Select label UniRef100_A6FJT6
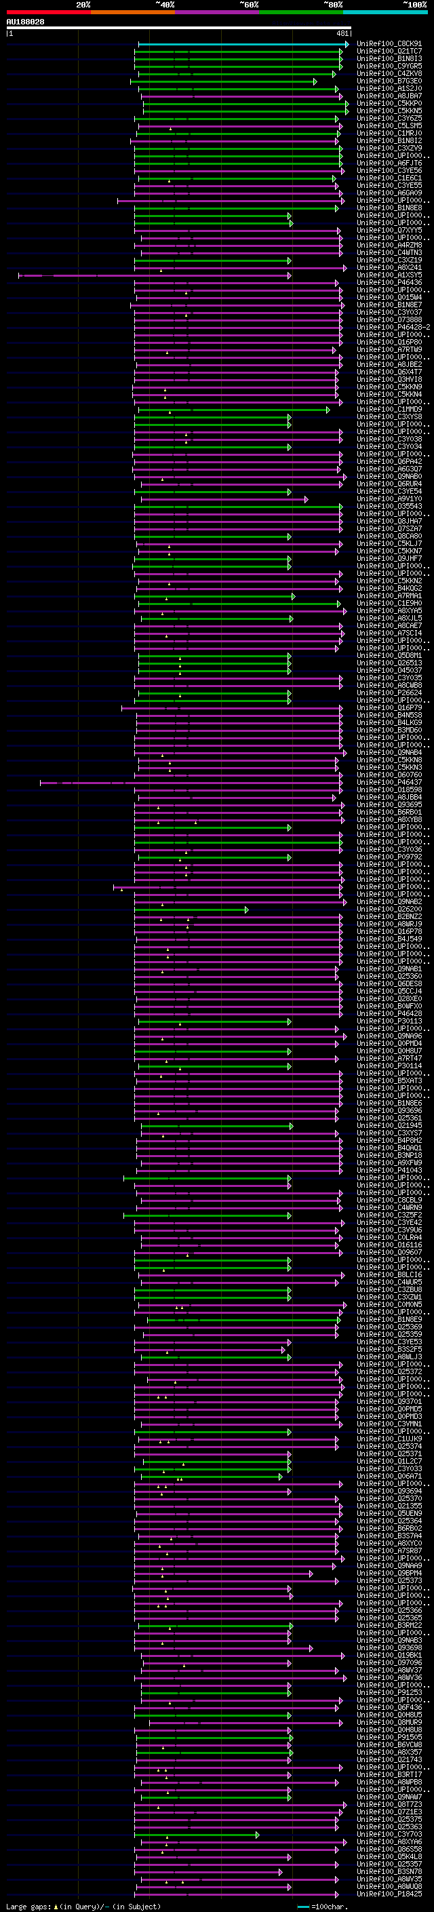The image size is (434, 1912). [389, 163]
